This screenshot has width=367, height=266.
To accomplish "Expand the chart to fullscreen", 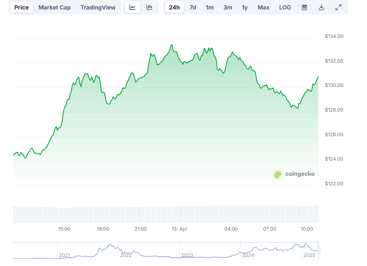I will pyautogui.click(x=339, y=7).
